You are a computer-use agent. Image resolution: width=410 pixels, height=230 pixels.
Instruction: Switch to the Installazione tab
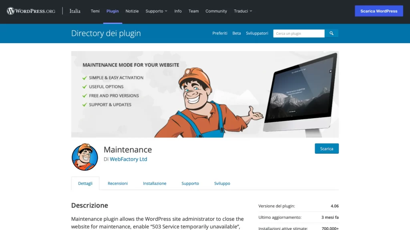[x=155, y=183]
